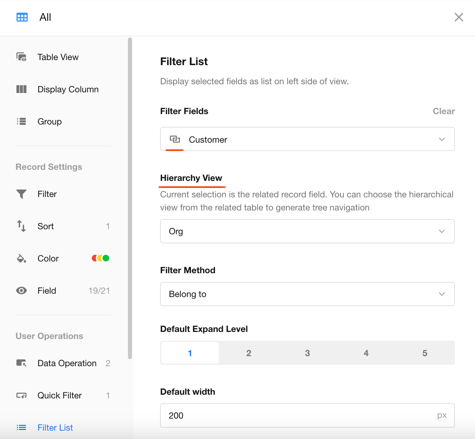The width and height of the screenshot is (475, 439).
Task: Click the Field eye icon
Action: pos(21,291)
